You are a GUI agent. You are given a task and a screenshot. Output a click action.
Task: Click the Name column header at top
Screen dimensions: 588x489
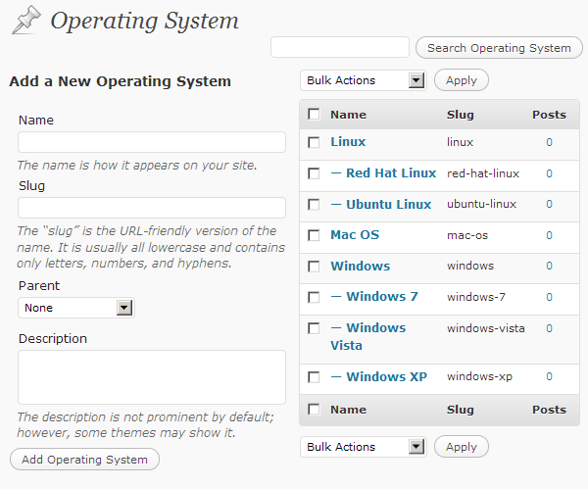(348, 115)
